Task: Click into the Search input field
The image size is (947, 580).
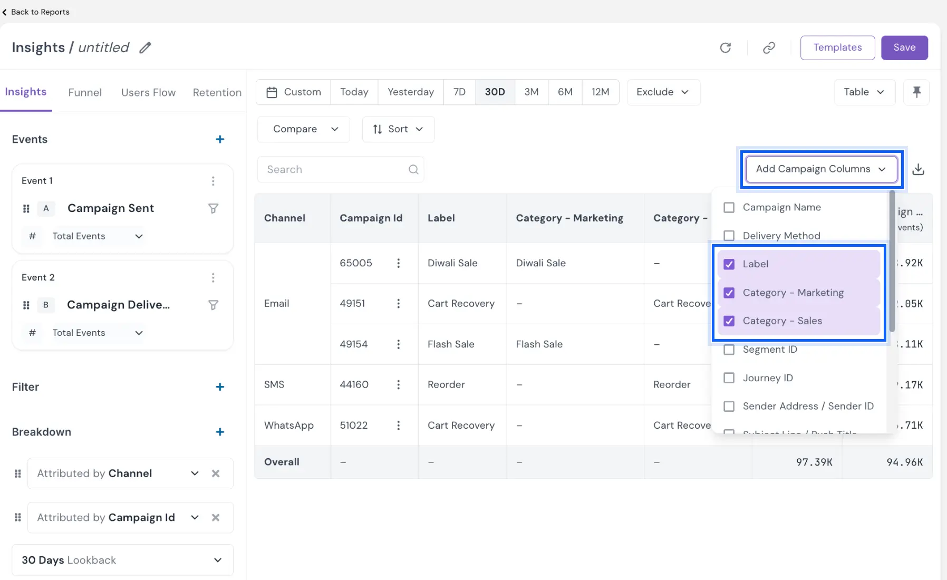Action: coord(341,169)
